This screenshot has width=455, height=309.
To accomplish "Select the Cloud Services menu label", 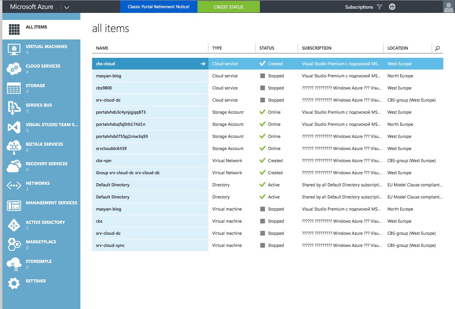I will tap(43, 66).
